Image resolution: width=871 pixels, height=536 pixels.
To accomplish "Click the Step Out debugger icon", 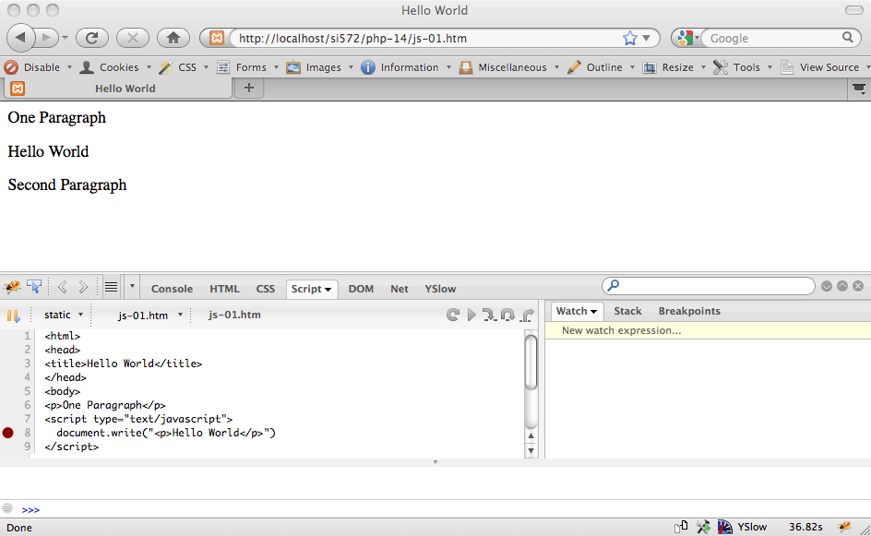I will click(528, 315).
